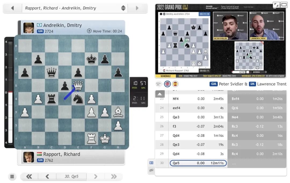Click Andreikin's GM title badge
Image resolution: width=290 pixels, height=183 pixels.
[40, 31]
